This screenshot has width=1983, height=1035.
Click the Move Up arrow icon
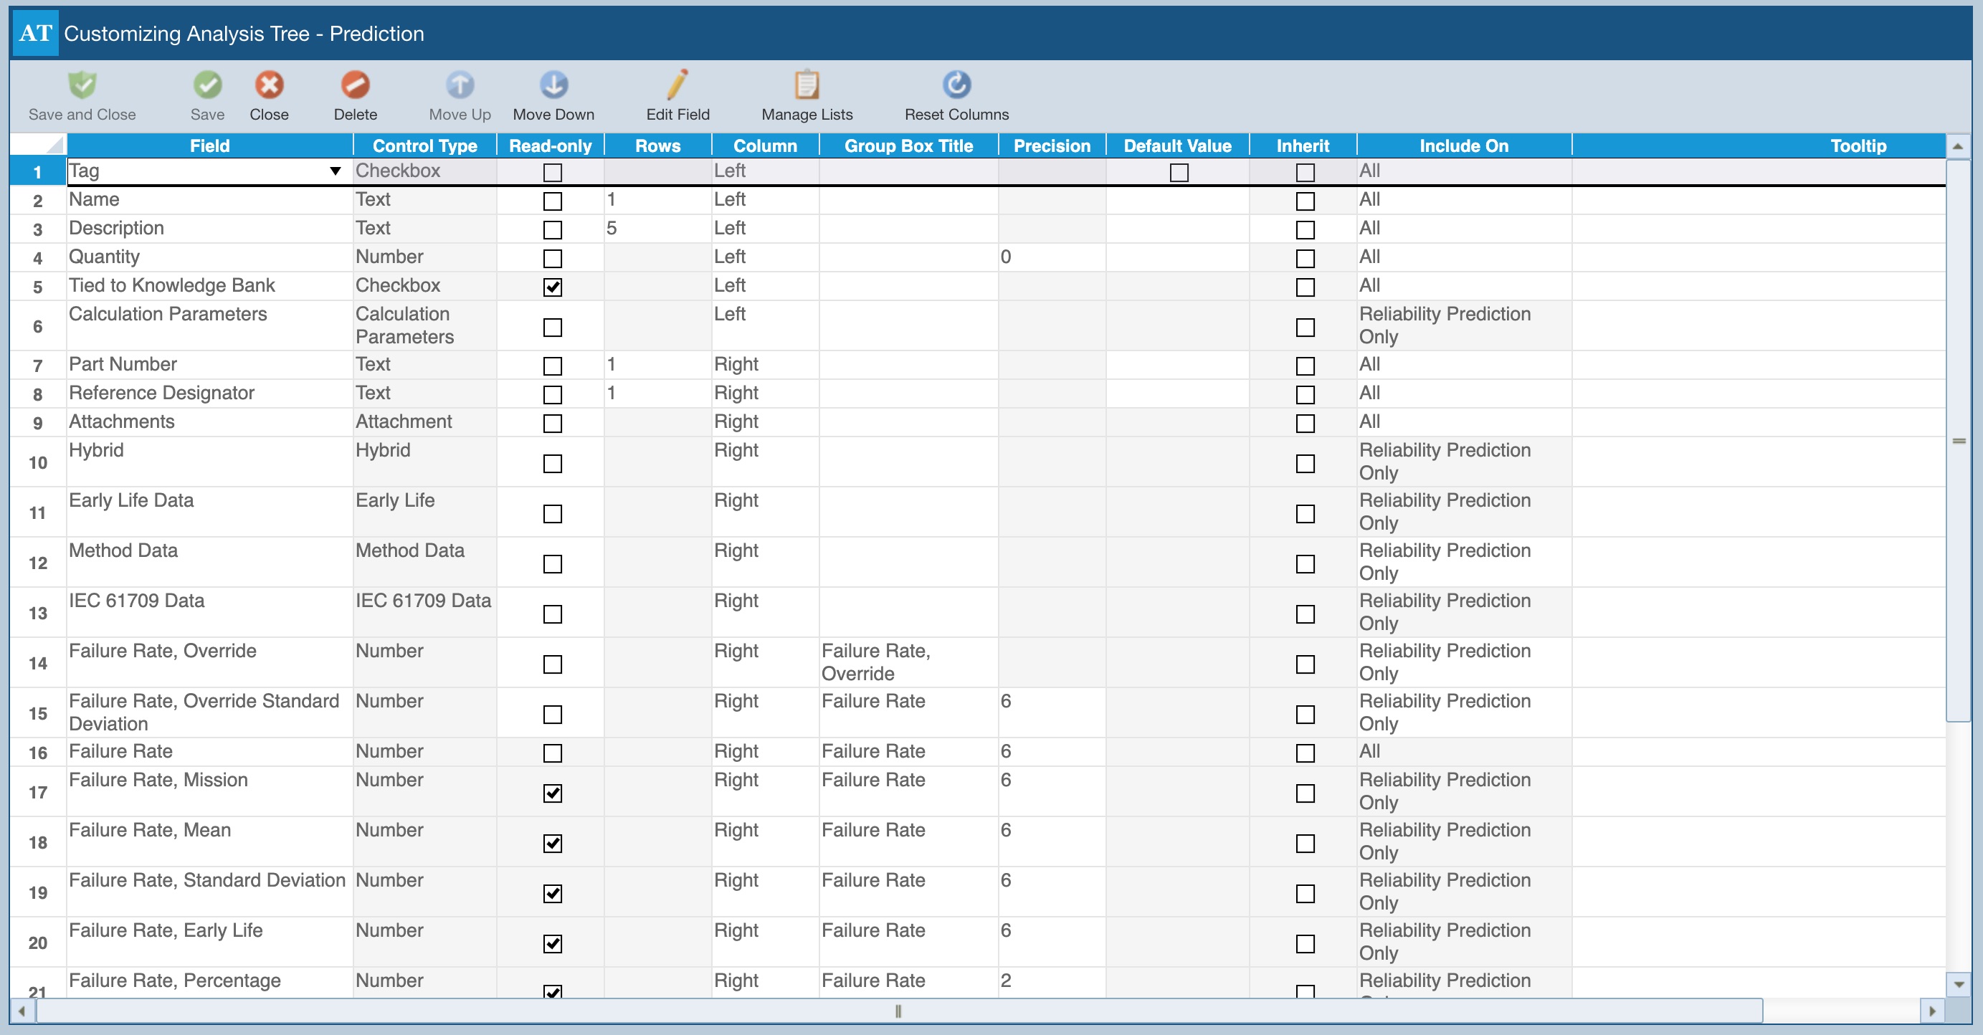tap(460, 85)
